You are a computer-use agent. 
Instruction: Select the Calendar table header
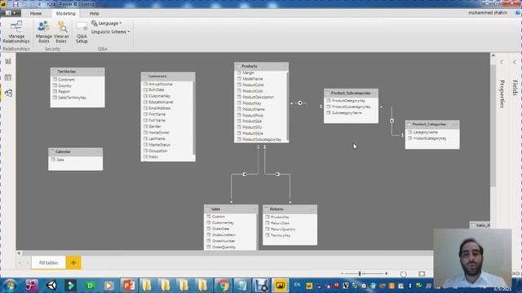pyautogui.click(x=76, y=151)
